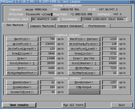Click the WritePixelLine8() result 9191

110,49
